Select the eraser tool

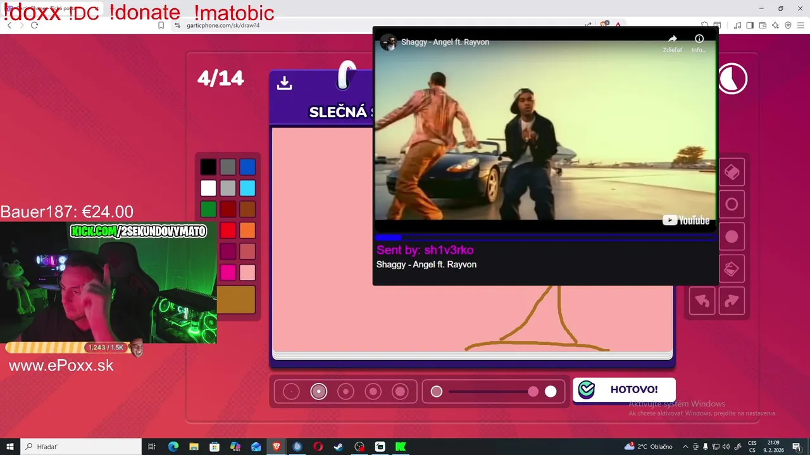click(732, 172)
